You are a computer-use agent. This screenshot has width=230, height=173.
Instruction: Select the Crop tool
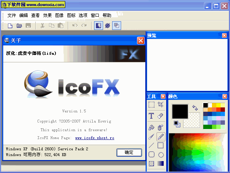coord(160,105)
